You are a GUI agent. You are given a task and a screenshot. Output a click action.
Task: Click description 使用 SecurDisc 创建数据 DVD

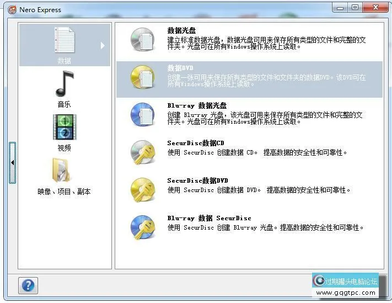tap(259, 190)
